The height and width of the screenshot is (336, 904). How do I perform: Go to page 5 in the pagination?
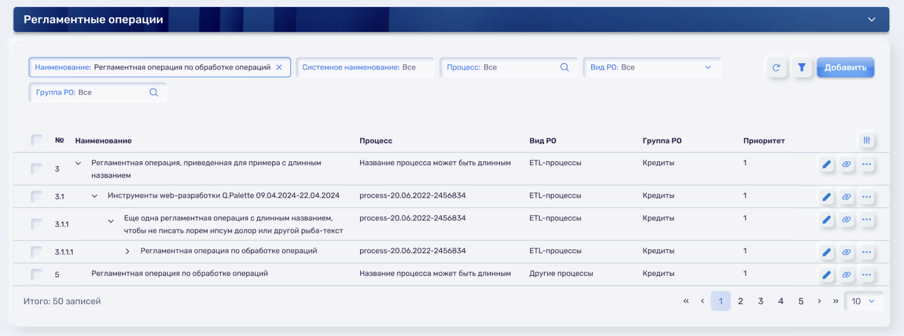[x=801, y=301]
